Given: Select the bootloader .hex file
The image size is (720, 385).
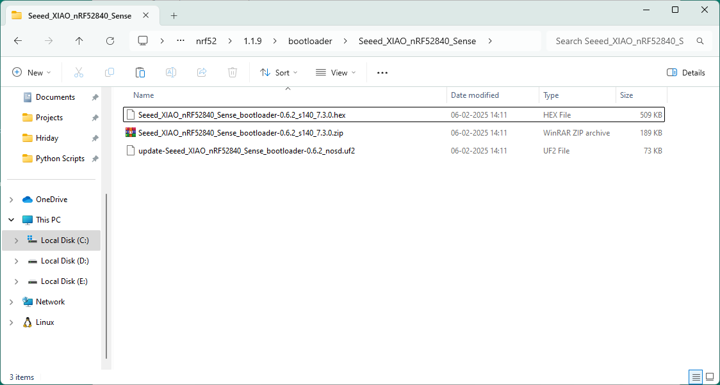Looking at the screenshot, I should point(394,115).
